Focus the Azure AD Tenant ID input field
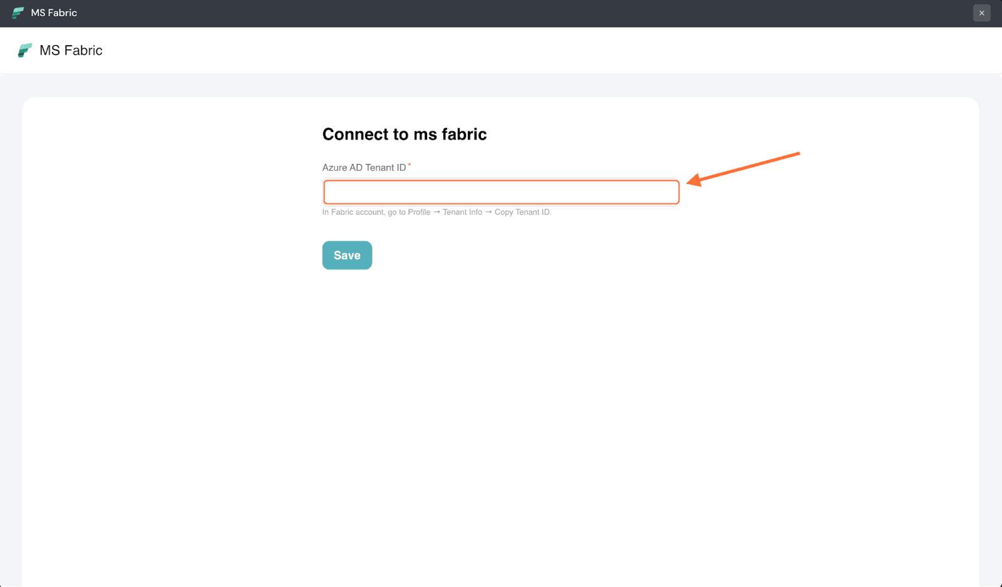Image resolution: width=1002 pixels, height=587 pixels. [x=501, y=192]
